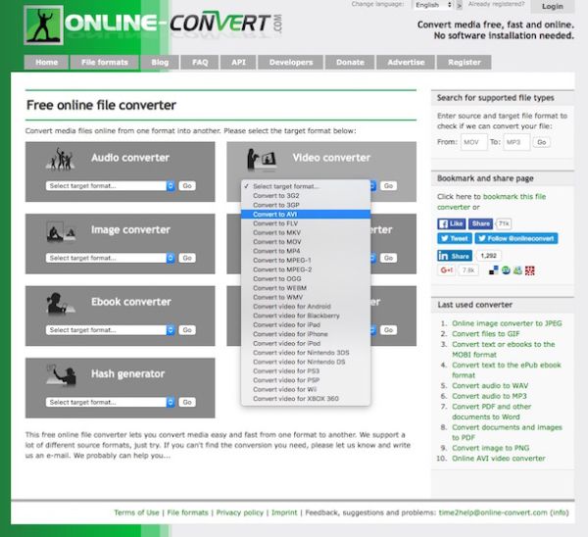The width and height of the screenshot is (588, 537).
Task: Click the To format input field
Action: tap(516, 142)
